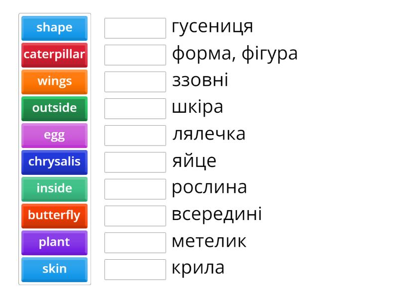
Task: Select the red-orange 'butterfly' tile
Action: pyautogui.click(x=55, y=216)
